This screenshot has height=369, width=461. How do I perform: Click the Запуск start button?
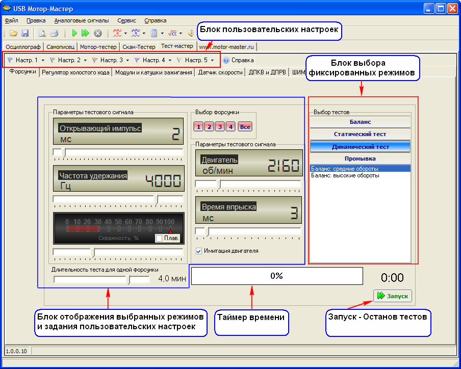(x=392, y=296)
